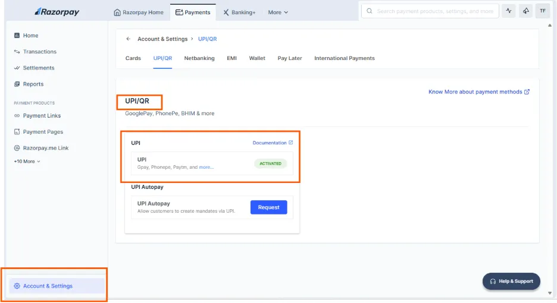
Task: Click UPI/QR breadcrumb link
Action: (208, 39)
